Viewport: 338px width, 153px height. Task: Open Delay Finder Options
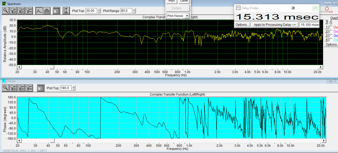click(242, 25)
